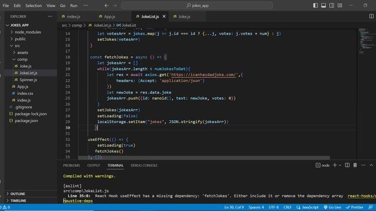Go back with the left arrow
376x211 pixels.
(106, 5)
